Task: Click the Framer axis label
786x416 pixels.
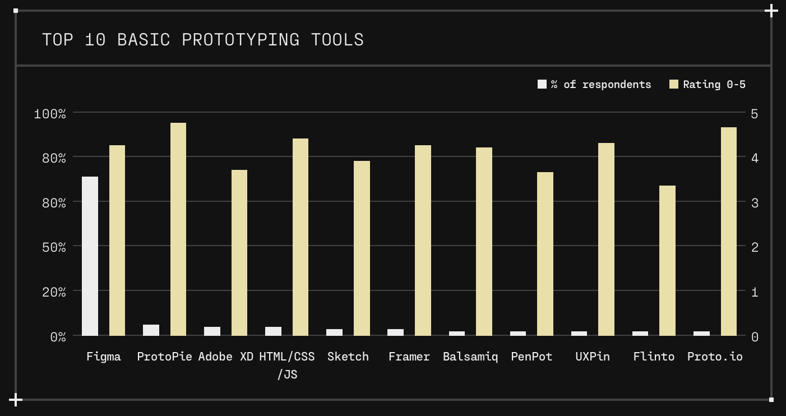Action: coord(409,357)
